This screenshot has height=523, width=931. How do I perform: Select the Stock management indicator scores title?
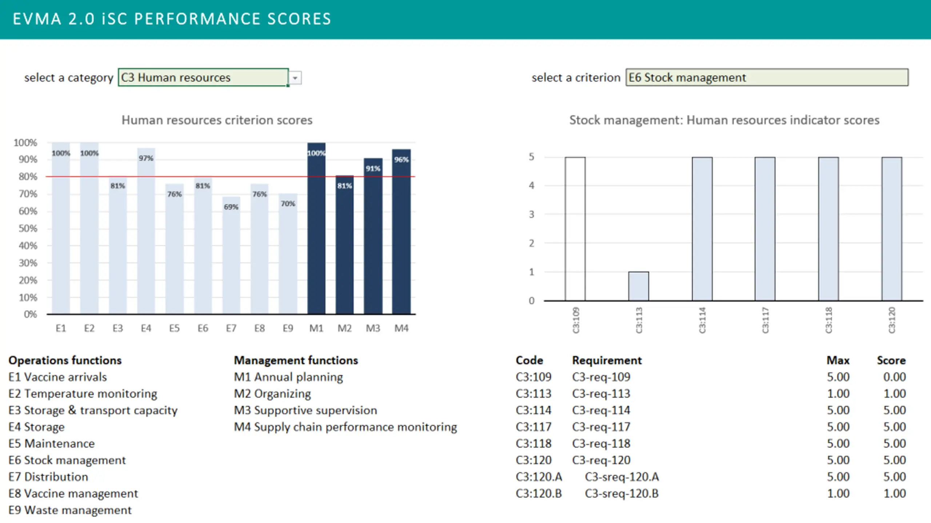pos(724,120)
